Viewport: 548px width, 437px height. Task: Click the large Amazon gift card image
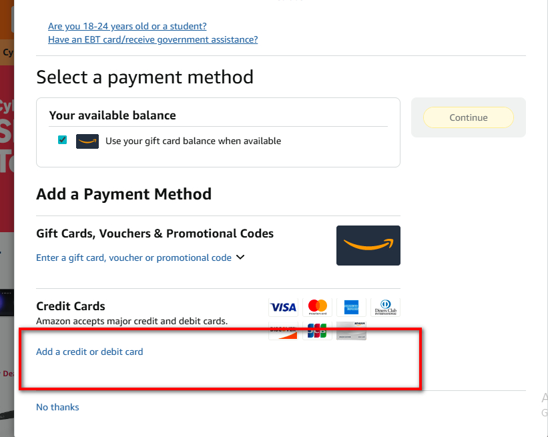click(x=368, y=245)
